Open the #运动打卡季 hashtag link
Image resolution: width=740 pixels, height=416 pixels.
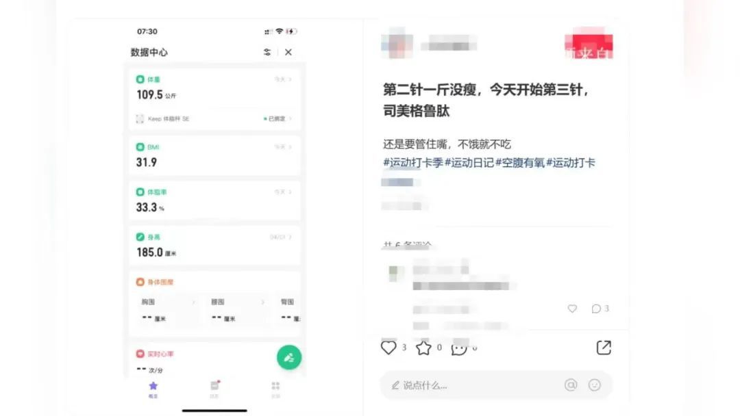tap(413, 163)
